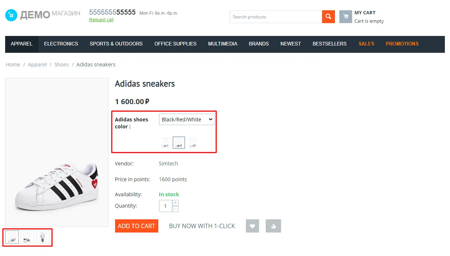Go to Apparel breadcrumb
The width and height of the screenshot is (450, 256).
pyautogui.click(x=37, y=65)
